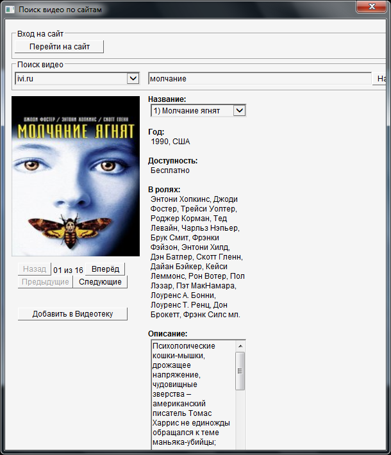Click the application icon in the title bar
Screen dimensions: 391x455
coord(9,10)
